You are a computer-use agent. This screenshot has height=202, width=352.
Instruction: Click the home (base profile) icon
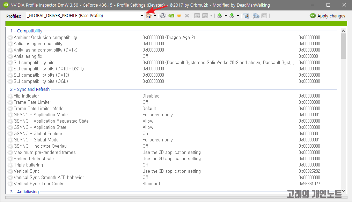point(148,16)
